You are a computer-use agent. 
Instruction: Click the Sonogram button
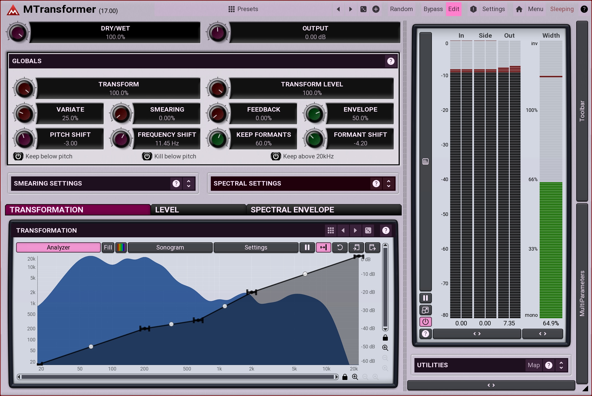[170, 247]
